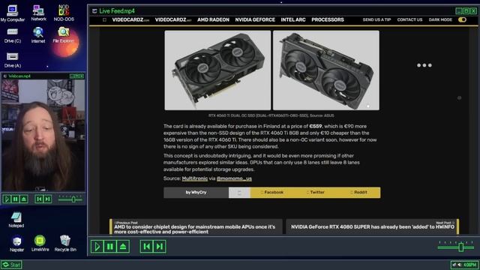The image size is (480, 270).
Task: Open the Start menu
Action: 11,265
